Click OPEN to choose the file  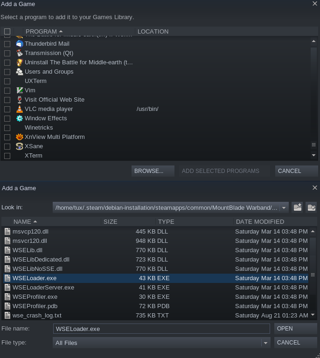point(296,329)
